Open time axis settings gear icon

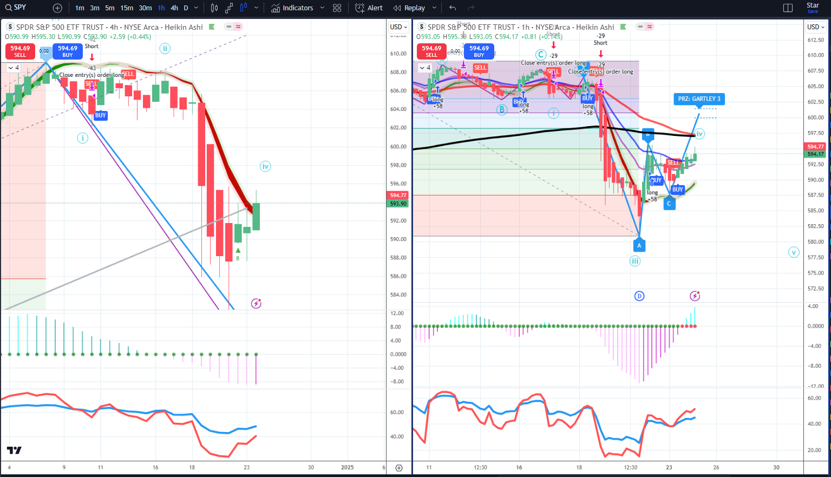point(399,468)
